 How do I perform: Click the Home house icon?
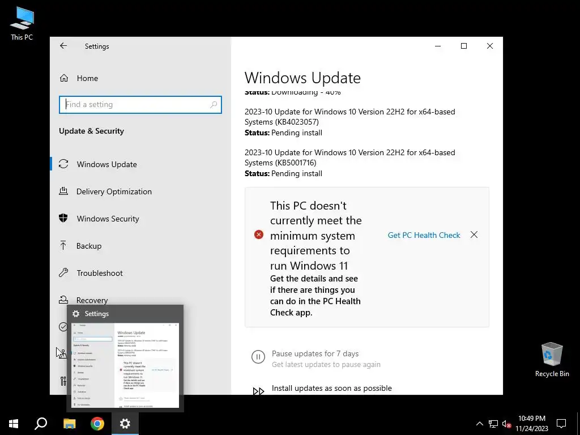point(64,78)
